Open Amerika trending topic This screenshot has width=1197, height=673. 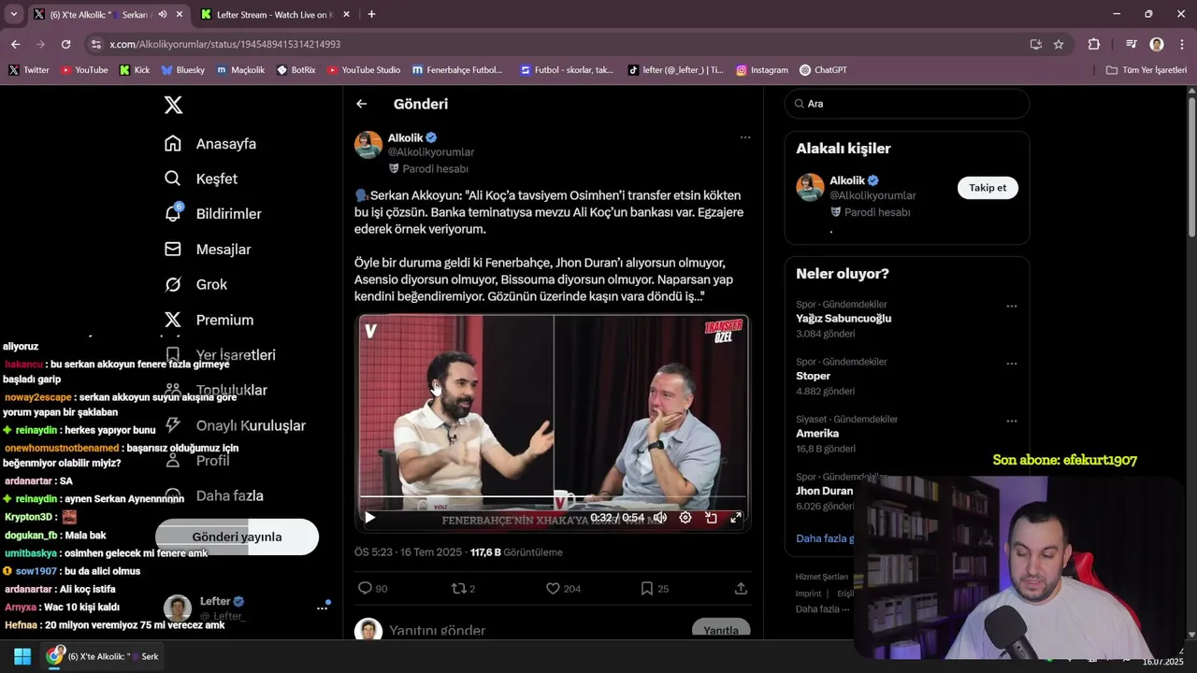click(x=817, y=434)
